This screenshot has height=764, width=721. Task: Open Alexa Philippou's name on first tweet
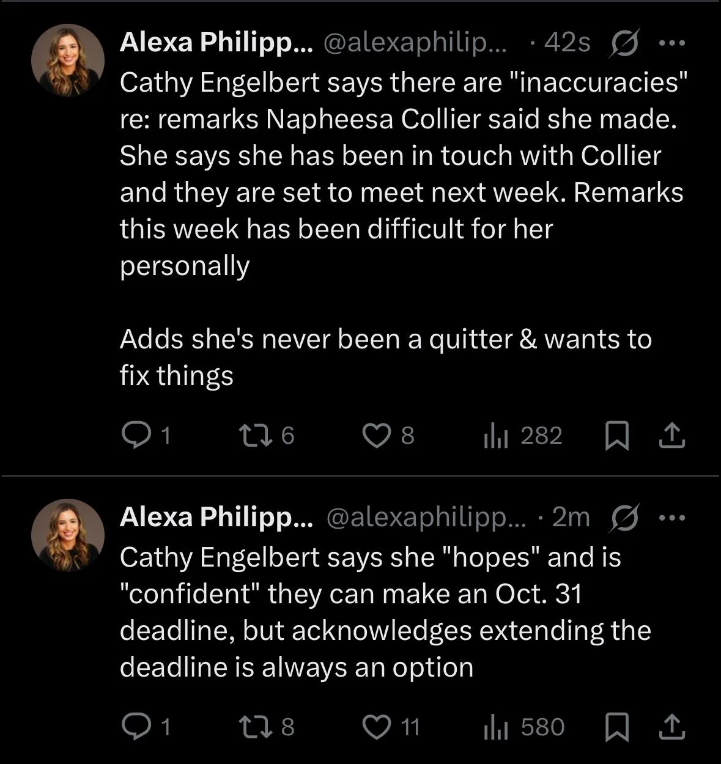pyautogui.click(x=216, y=42)
